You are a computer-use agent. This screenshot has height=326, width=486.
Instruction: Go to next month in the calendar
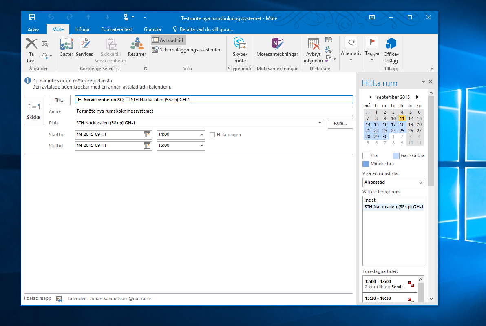tap(417, 97)
